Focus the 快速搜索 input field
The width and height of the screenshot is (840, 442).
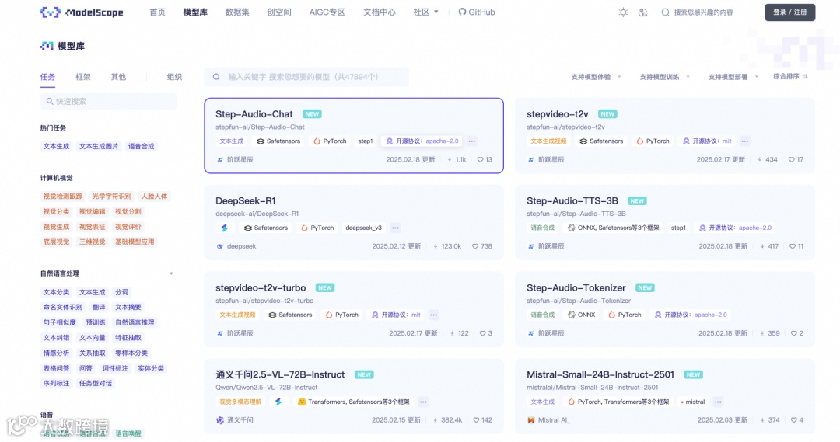click(x=108, y=101)
